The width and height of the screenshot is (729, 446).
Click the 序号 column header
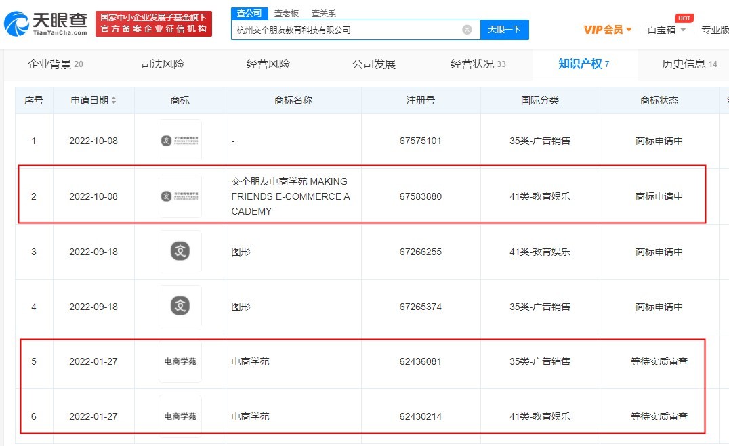34,100
